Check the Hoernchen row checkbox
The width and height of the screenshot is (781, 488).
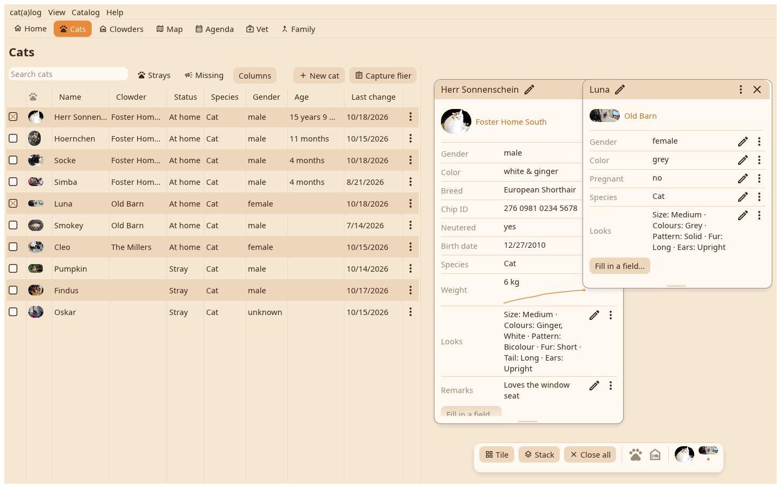coord(13,138)
